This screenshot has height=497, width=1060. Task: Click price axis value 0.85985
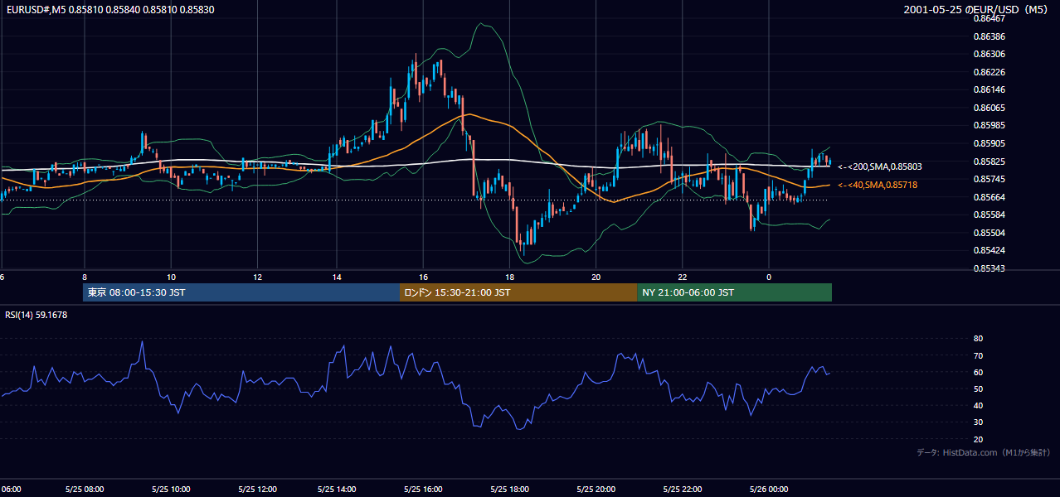(x=989, y=125)
